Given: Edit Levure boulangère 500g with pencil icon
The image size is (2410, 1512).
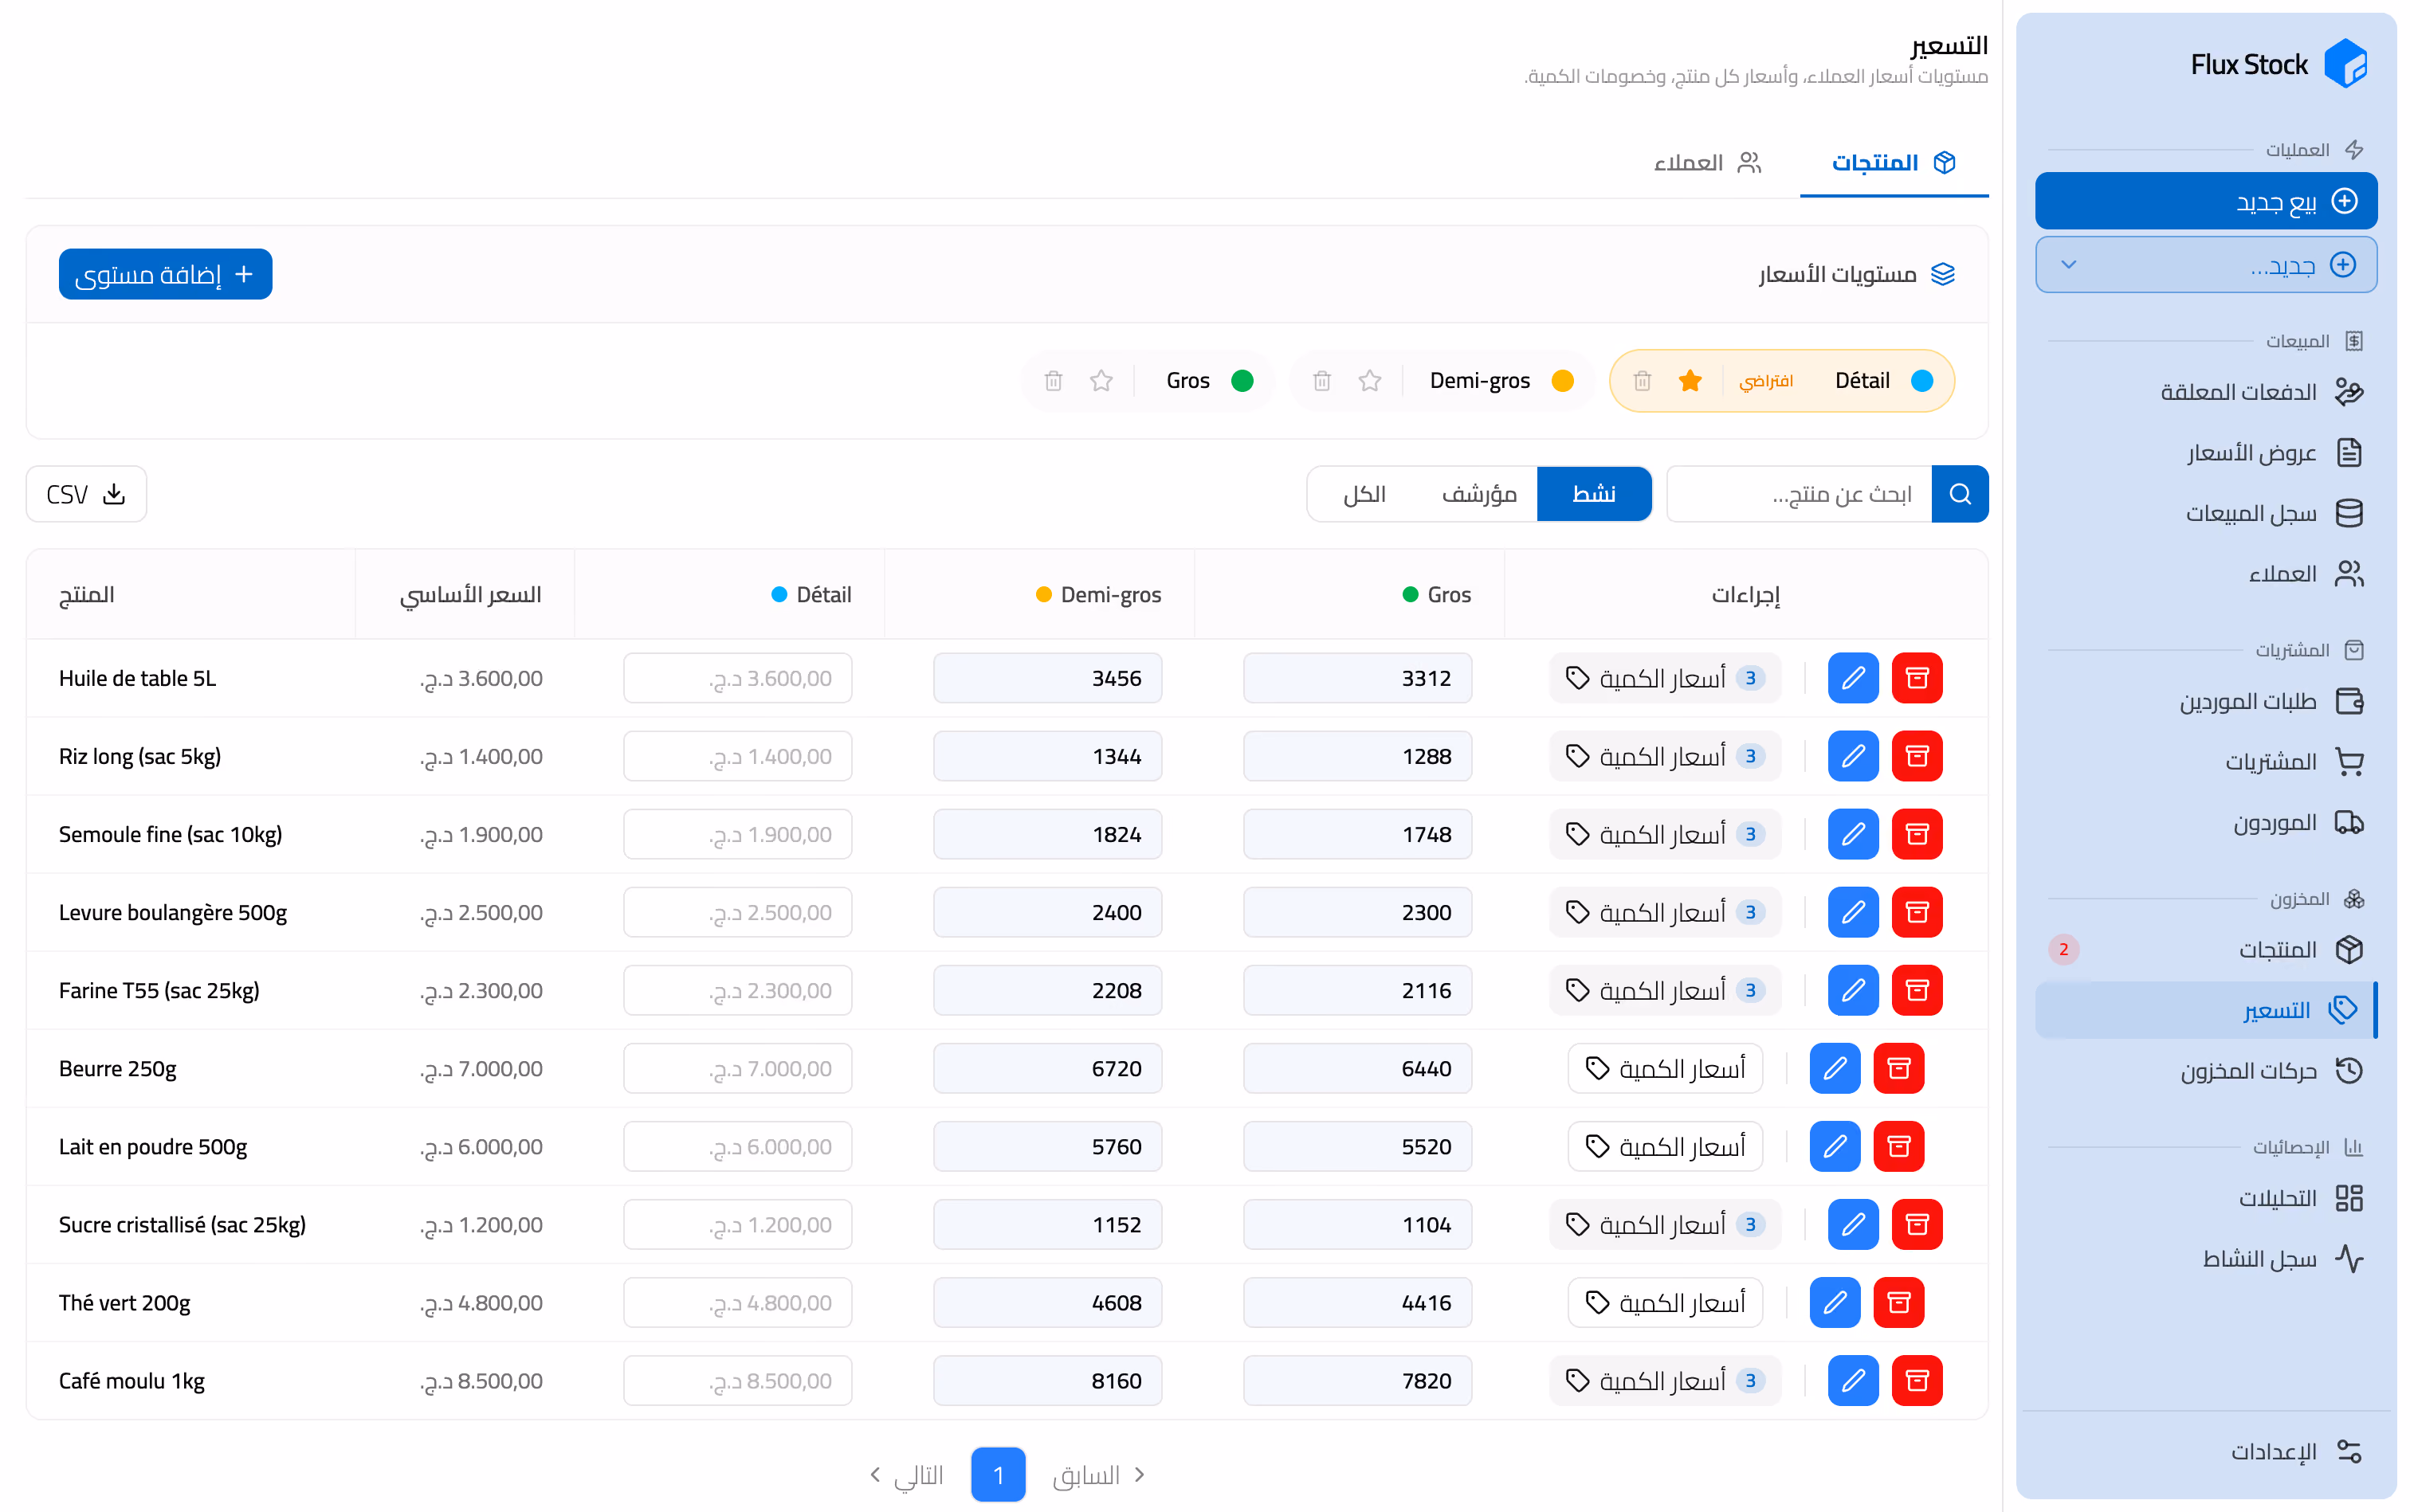Looking at the screenshot, I should click(1853, 912).
